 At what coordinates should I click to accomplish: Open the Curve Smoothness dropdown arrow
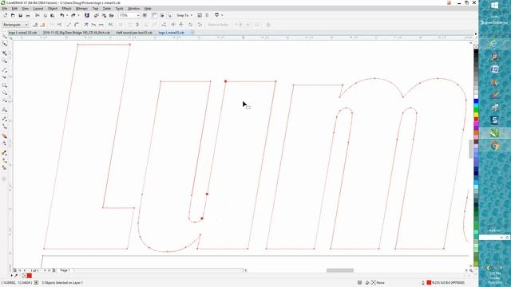pos(248,25)
